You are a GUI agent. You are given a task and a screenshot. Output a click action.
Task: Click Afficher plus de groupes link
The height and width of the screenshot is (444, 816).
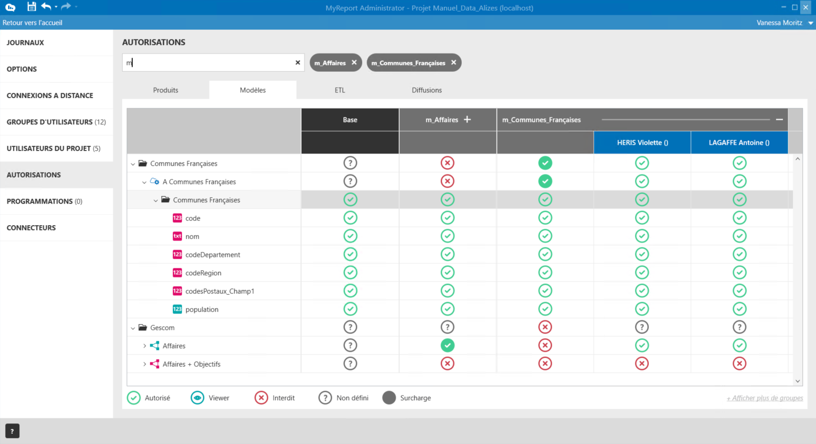[765, 398]
